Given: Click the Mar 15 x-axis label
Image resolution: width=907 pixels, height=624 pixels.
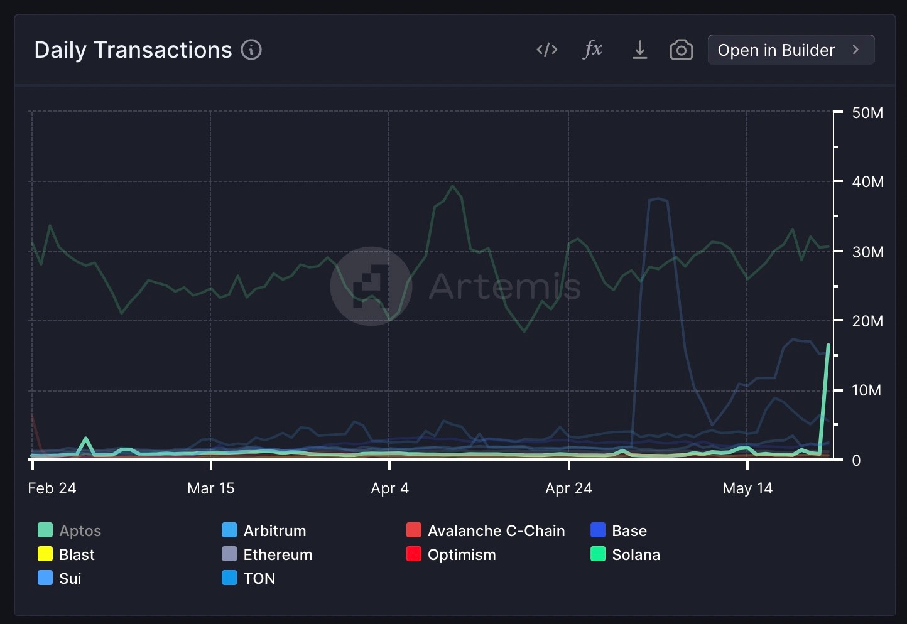Looking at the screenshot, I should point(211,488).
